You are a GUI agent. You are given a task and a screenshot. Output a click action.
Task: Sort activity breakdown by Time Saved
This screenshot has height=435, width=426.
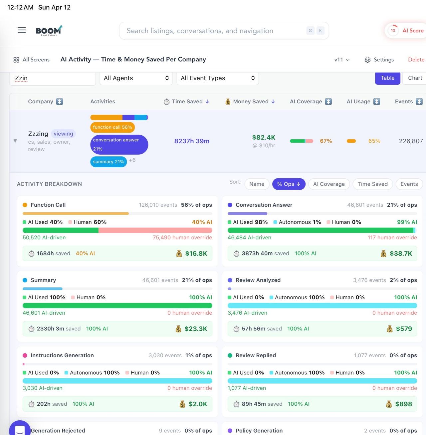click(373, 184)
